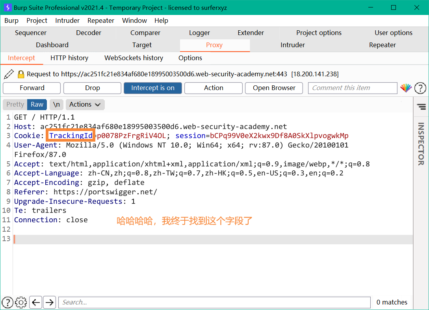This screenshot has height=310, width=429.
Task: Open search settings gear icon
Action: (21, 303)
